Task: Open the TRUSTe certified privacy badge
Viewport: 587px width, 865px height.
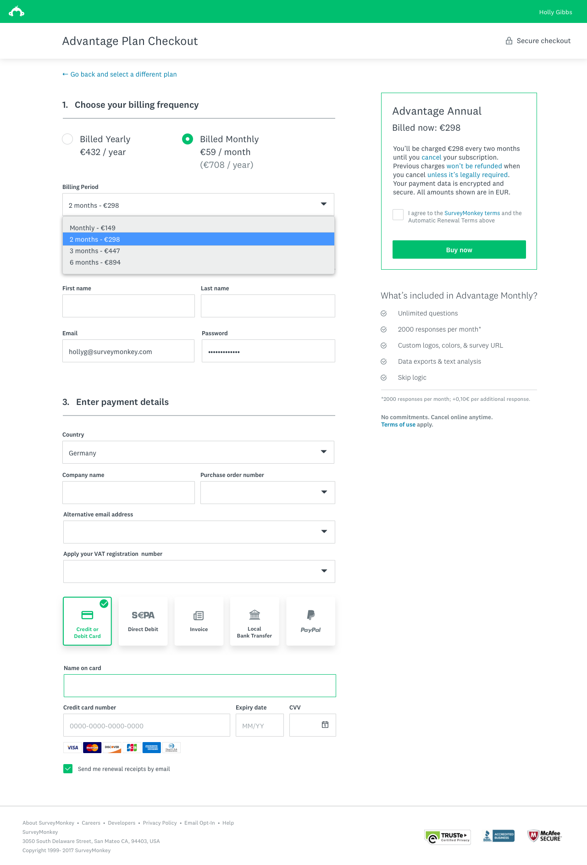Action: (448, 837)
